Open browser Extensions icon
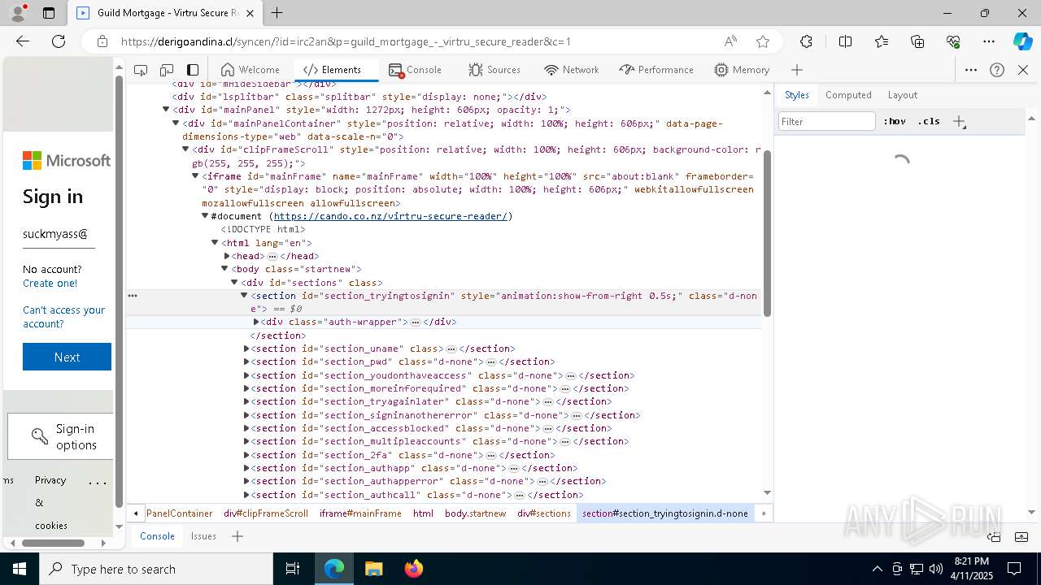 806,41
